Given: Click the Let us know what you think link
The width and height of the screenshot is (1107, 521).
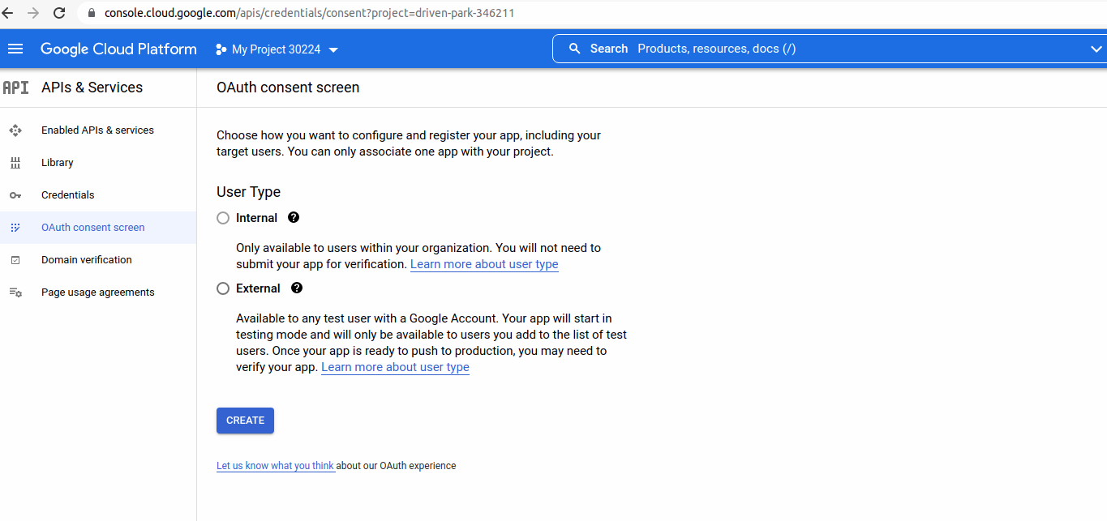Looking at the screenshot, I should tap(275, 466).
